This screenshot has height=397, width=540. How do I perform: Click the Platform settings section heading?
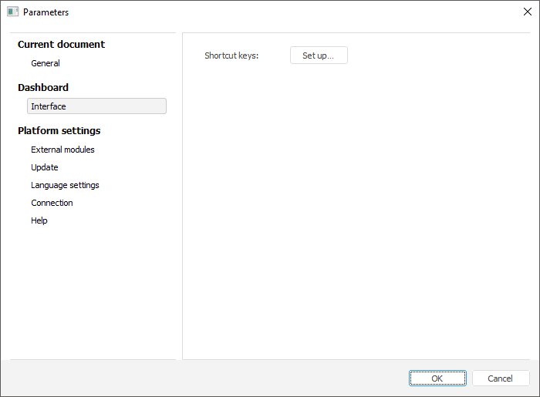59,130
